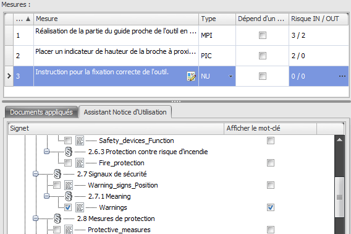Select measure 'Réalisation de la partie du guide proche'
The width and height of the screenshot is (351, 234).
(116, 31)
